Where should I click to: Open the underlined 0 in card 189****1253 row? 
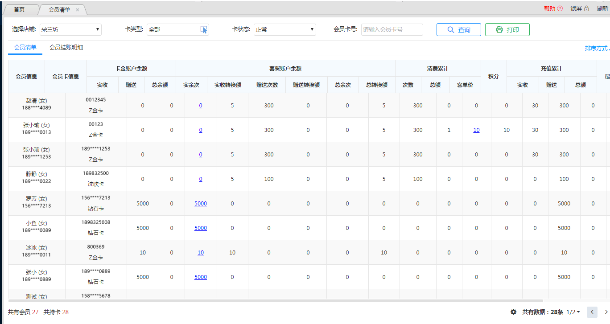tap(201, 155)
